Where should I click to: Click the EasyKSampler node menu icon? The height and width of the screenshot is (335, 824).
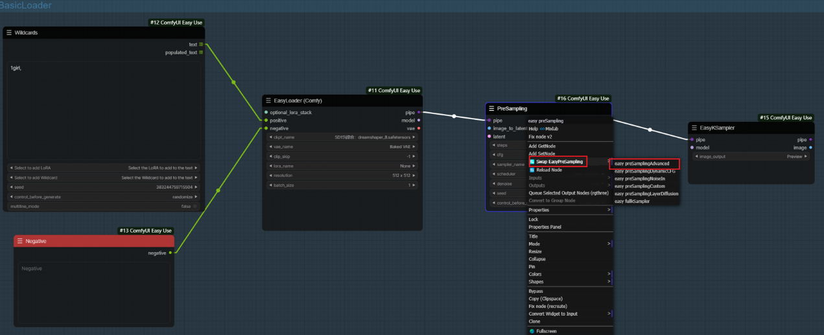694,128
